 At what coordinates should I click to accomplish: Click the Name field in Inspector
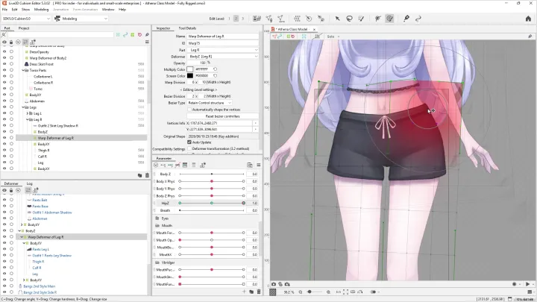coord(223,36)
